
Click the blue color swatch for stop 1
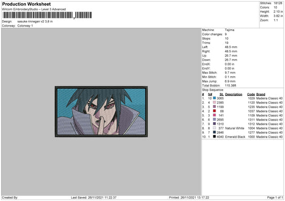(214, 98)
